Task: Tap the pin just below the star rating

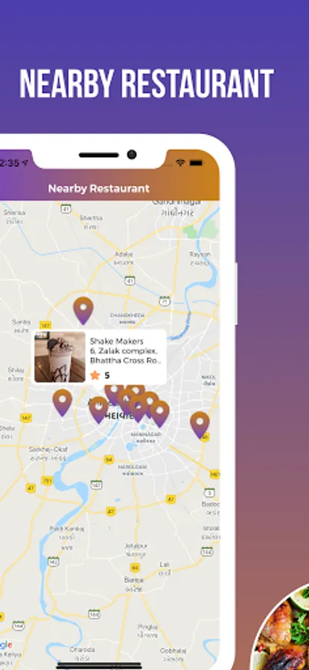Action: click(x=99, y=409)
